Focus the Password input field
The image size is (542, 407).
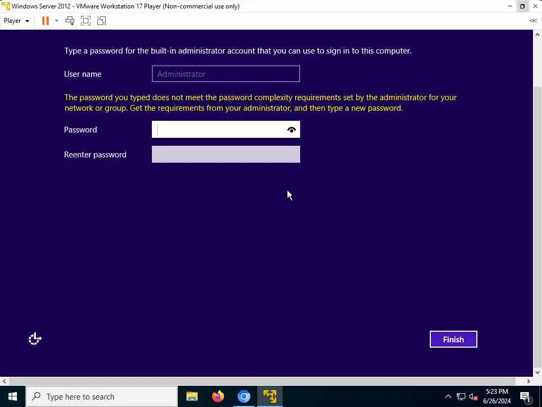[225, 129]
